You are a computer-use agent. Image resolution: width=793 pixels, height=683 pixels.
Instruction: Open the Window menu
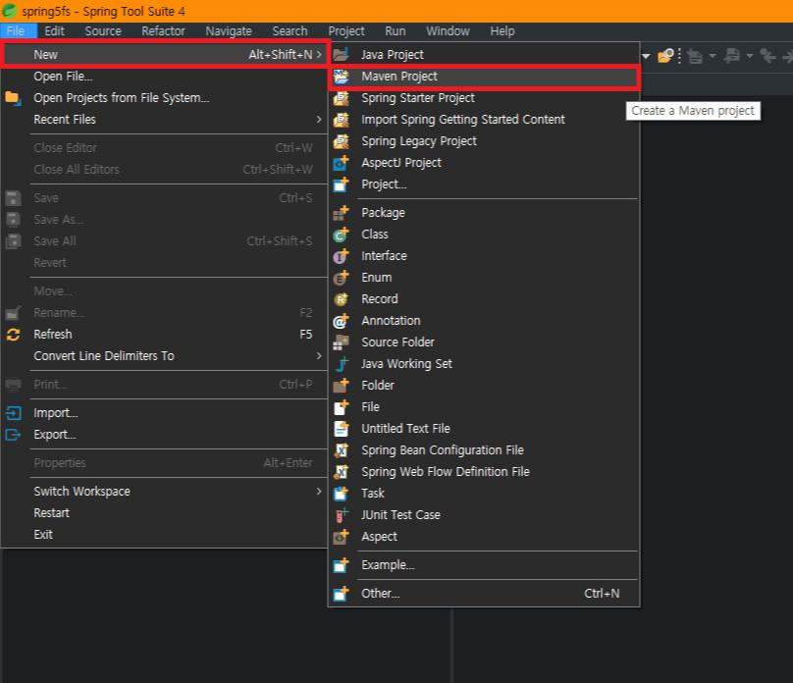(x=449, y=30)
